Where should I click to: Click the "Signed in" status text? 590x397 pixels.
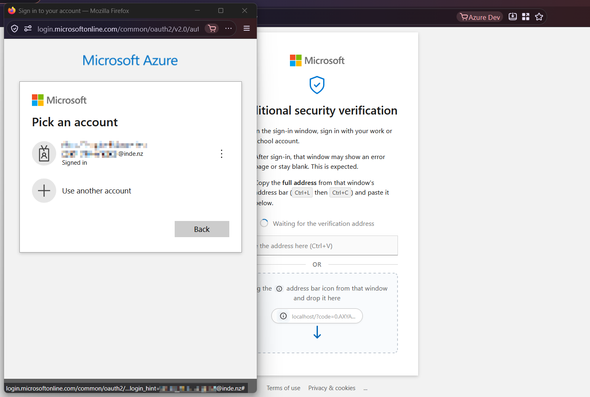tap(74, 163)
